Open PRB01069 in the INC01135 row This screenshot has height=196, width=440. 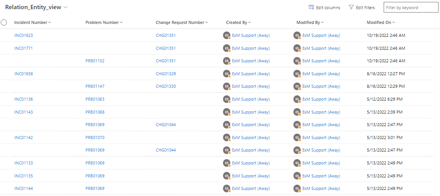[95, 176]
